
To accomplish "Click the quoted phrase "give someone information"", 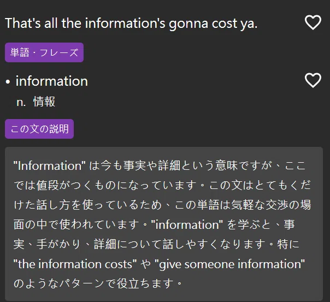I will tap(229, 264).
